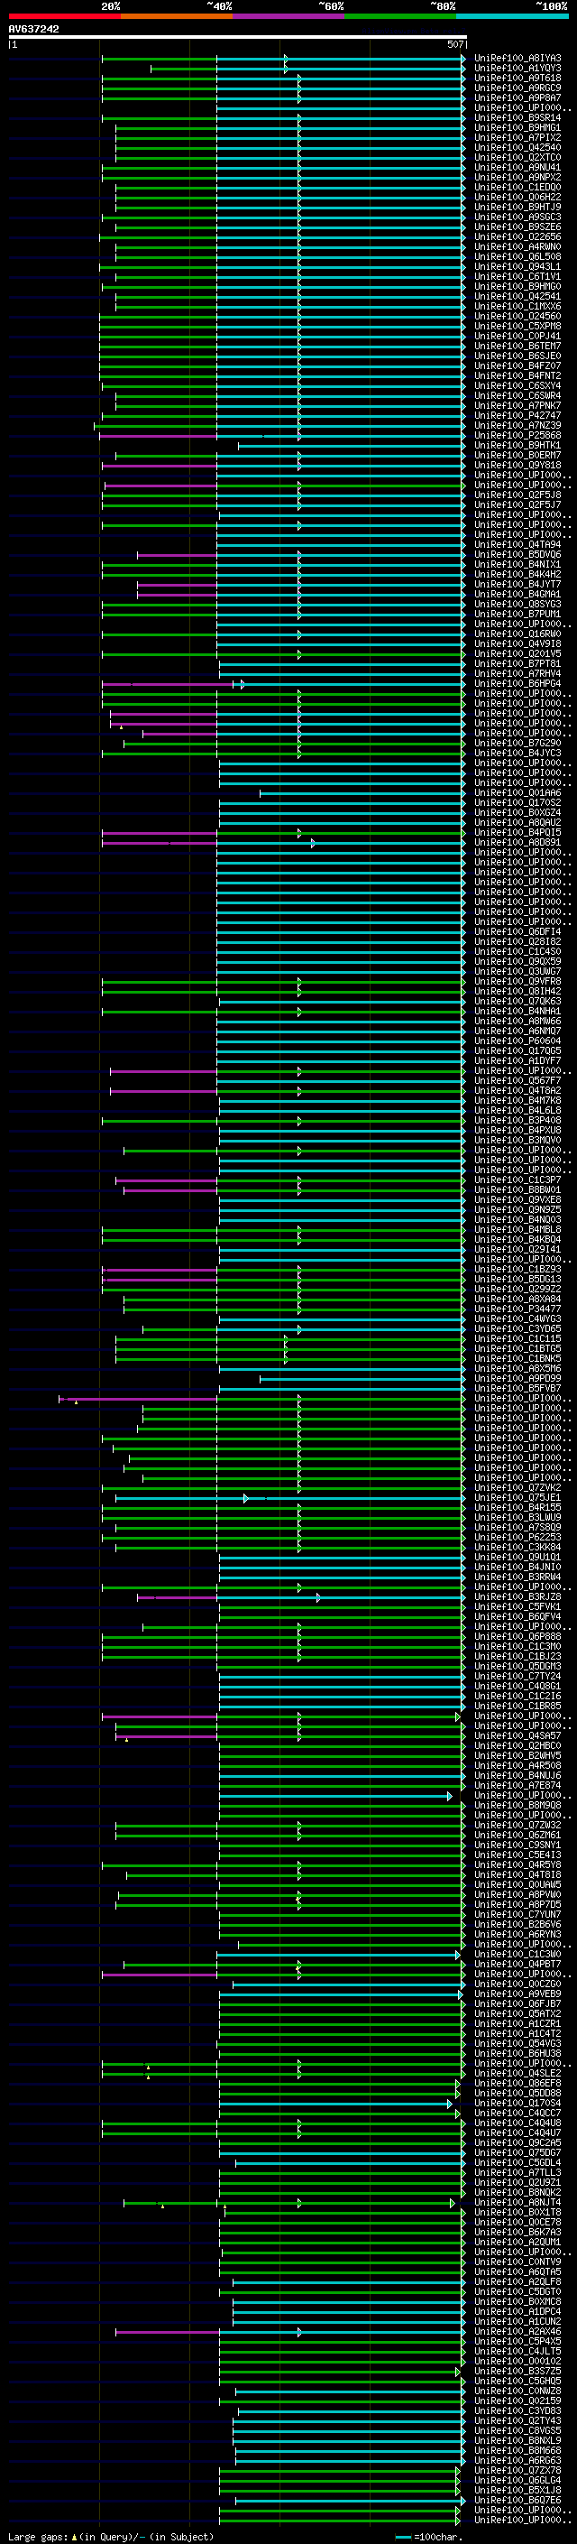This screenshot has height=2544, width=577.
Task: Select hit label UniRef100_Q0CZG0
Action: (x=517, y=1984)
